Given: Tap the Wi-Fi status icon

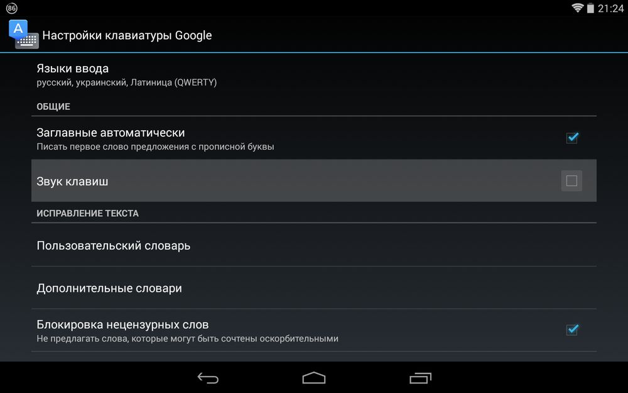Looking at the screenshot, I should click(x=577, y=8).
